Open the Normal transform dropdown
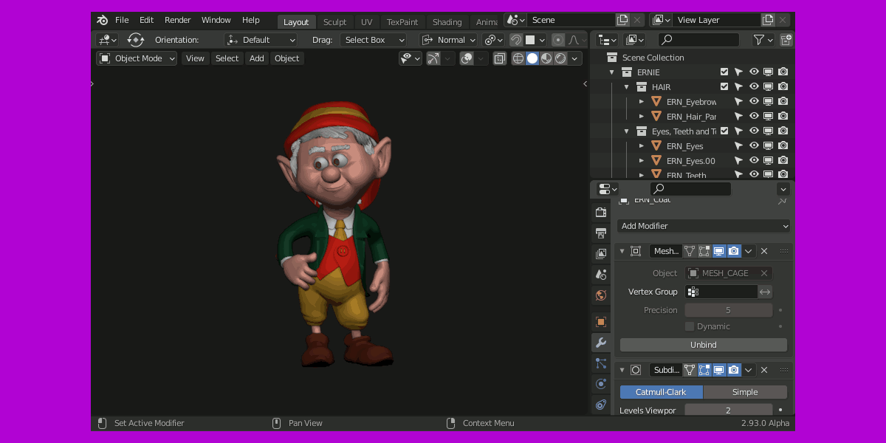886x443 pixels. (x=449, y=40)
